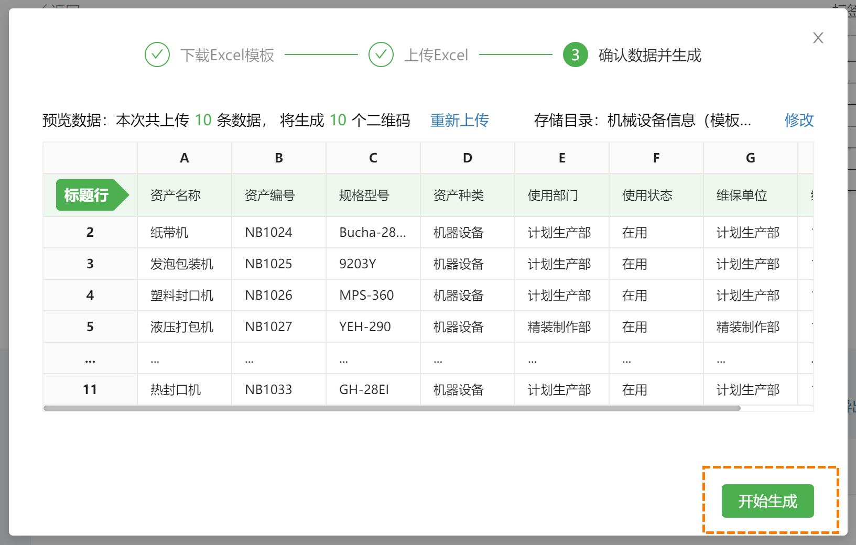Click the 塑料封口机 cell
Screen dimensions: 856x545
(x=185, y=295)
